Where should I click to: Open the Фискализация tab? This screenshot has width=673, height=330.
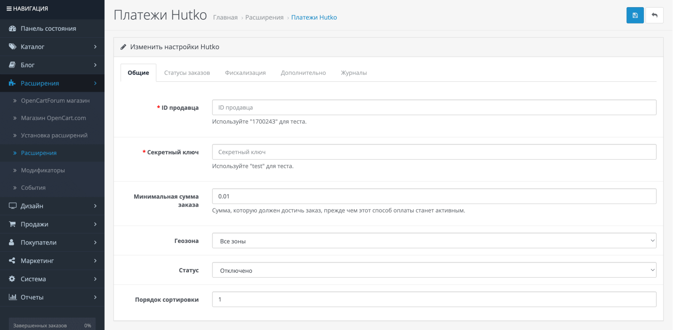245,72
